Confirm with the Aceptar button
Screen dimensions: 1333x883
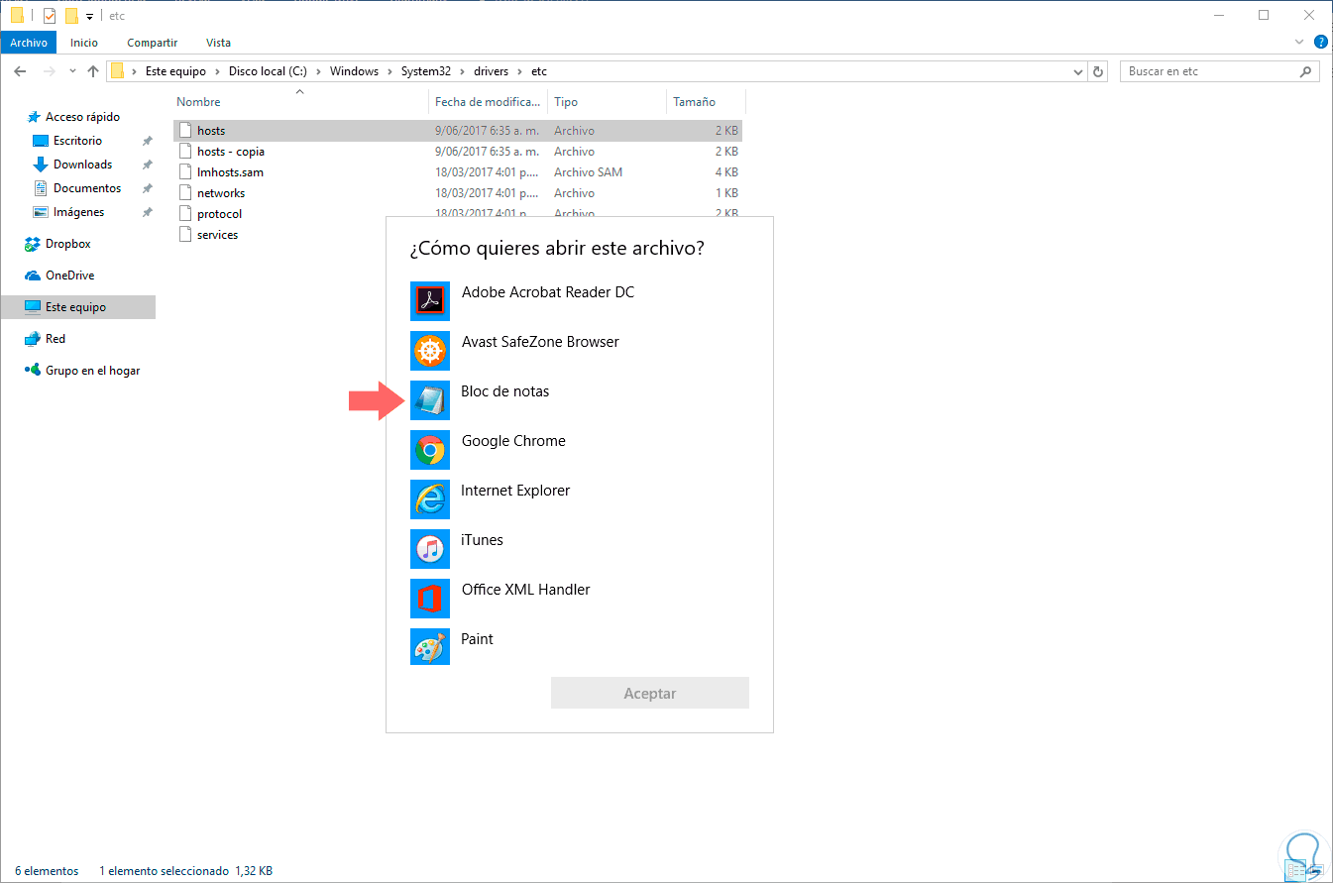[x=650, y=694]
